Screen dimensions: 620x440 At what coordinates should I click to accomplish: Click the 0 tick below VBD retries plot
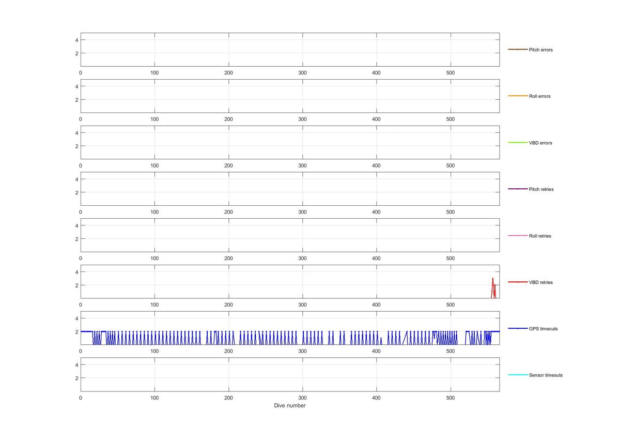tap(81, 305)
